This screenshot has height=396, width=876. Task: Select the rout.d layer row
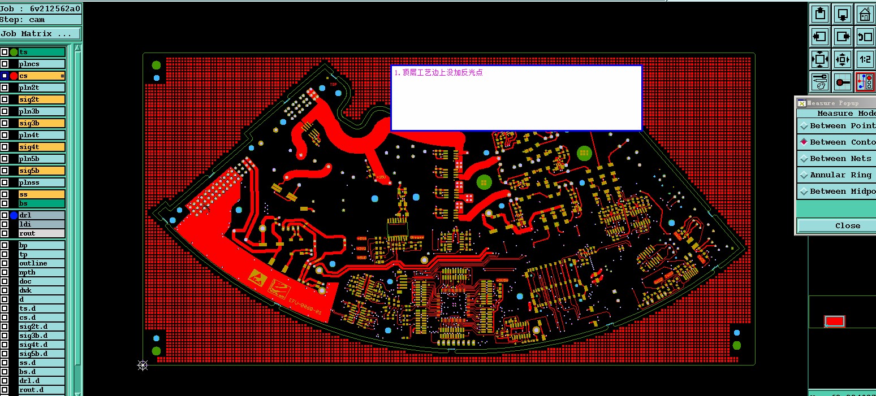(x=41, y=390)
